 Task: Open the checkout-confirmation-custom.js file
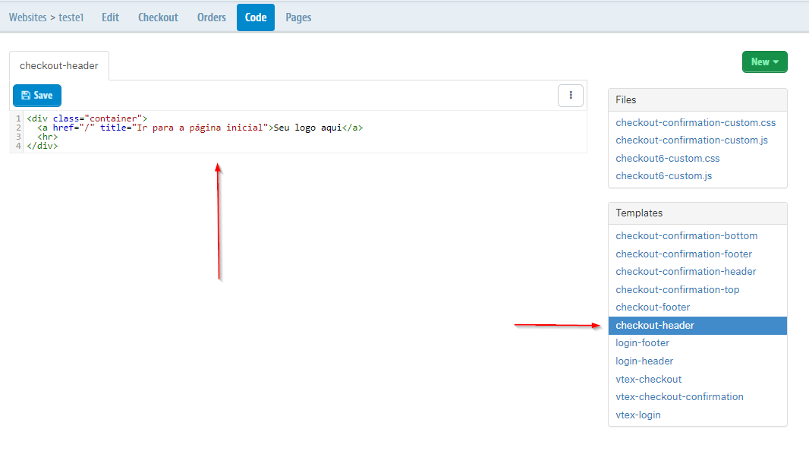point(691,140)
